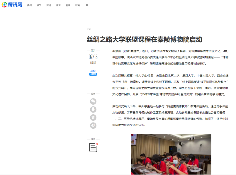Image resolution: width=236 pixels, height=175 pixels.
Task: Open the 娱乐 entertainment section
Action: coord(39,5)
